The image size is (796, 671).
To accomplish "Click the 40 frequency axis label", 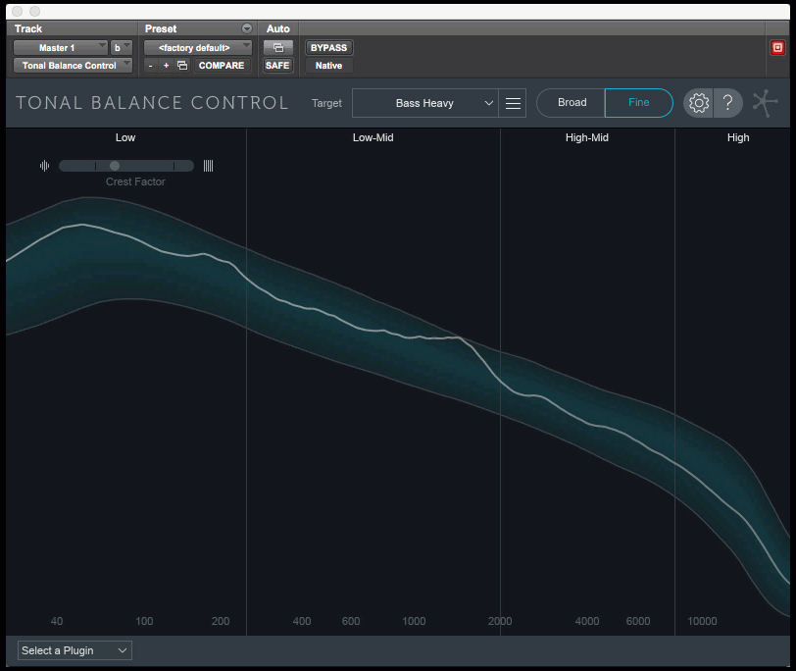I will click(57, 621).
